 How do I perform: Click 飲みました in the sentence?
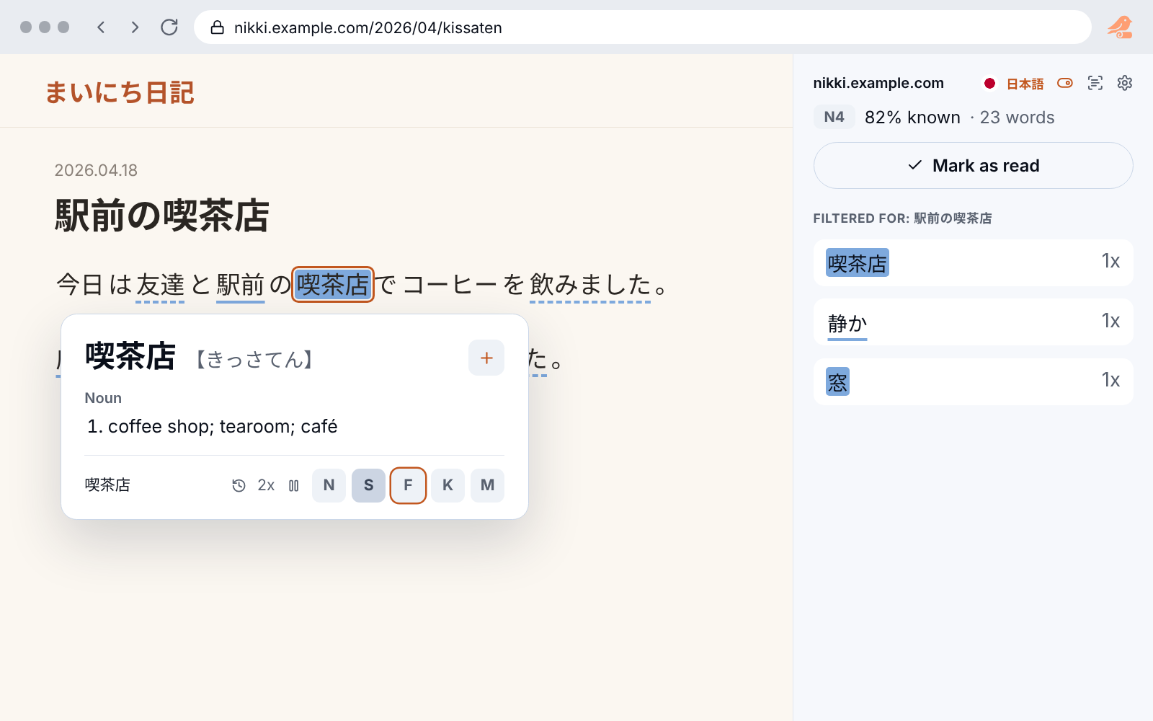point(590,285)
